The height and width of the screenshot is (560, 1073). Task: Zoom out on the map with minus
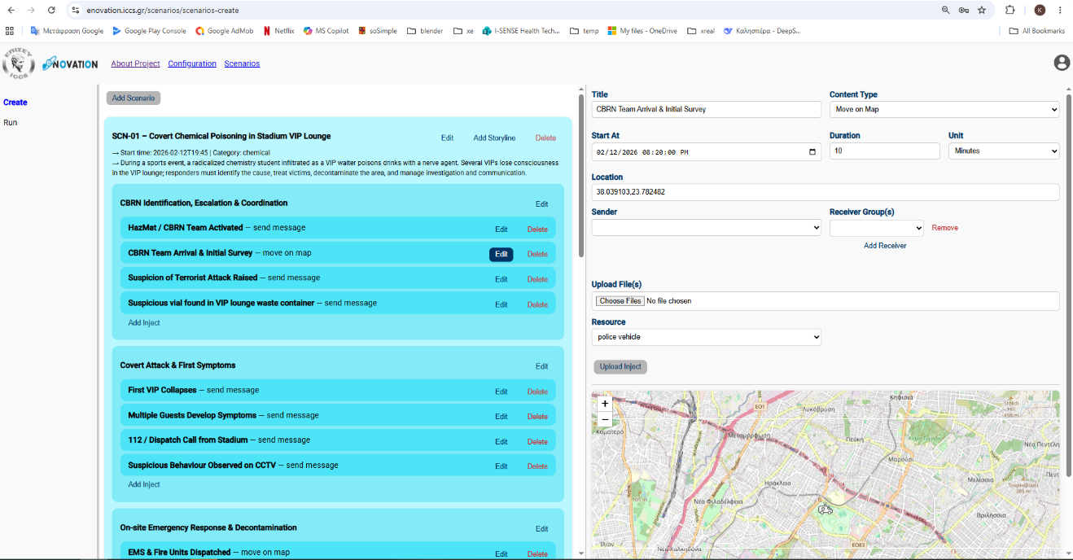[x=605, y=419]
